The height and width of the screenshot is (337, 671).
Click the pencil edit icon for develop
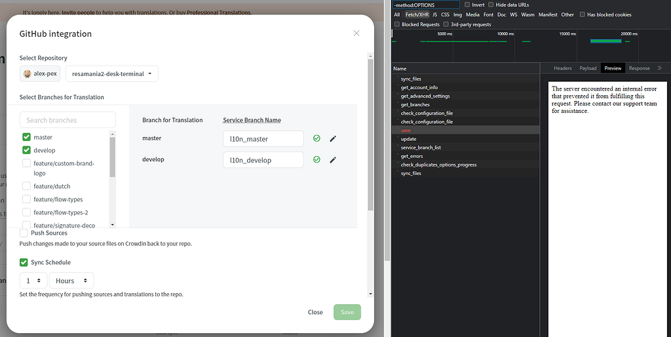point(333,160)
